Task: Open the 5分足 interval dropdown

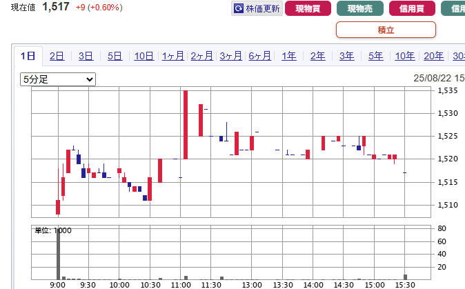Action: pos(58,79)
